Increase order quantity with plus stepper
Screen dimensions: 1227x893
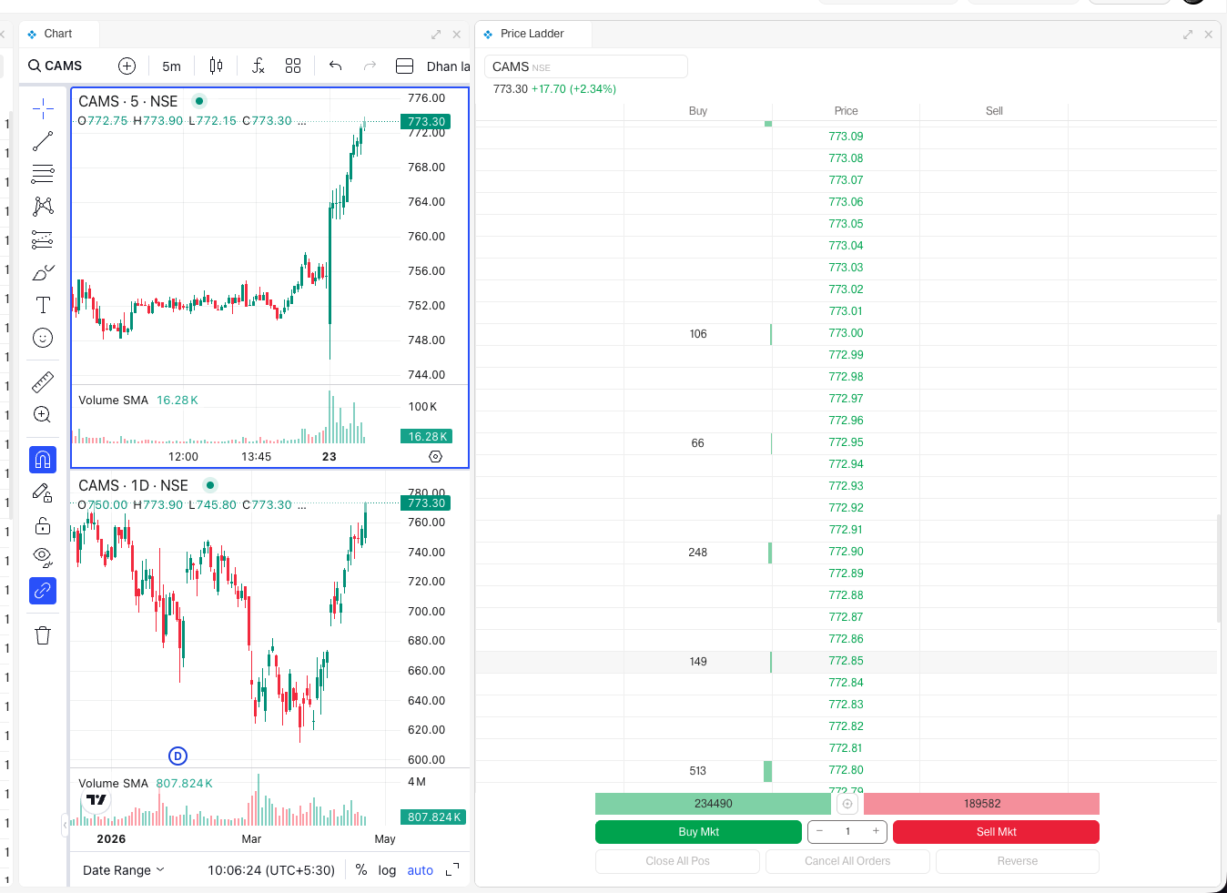coord(876,831)
